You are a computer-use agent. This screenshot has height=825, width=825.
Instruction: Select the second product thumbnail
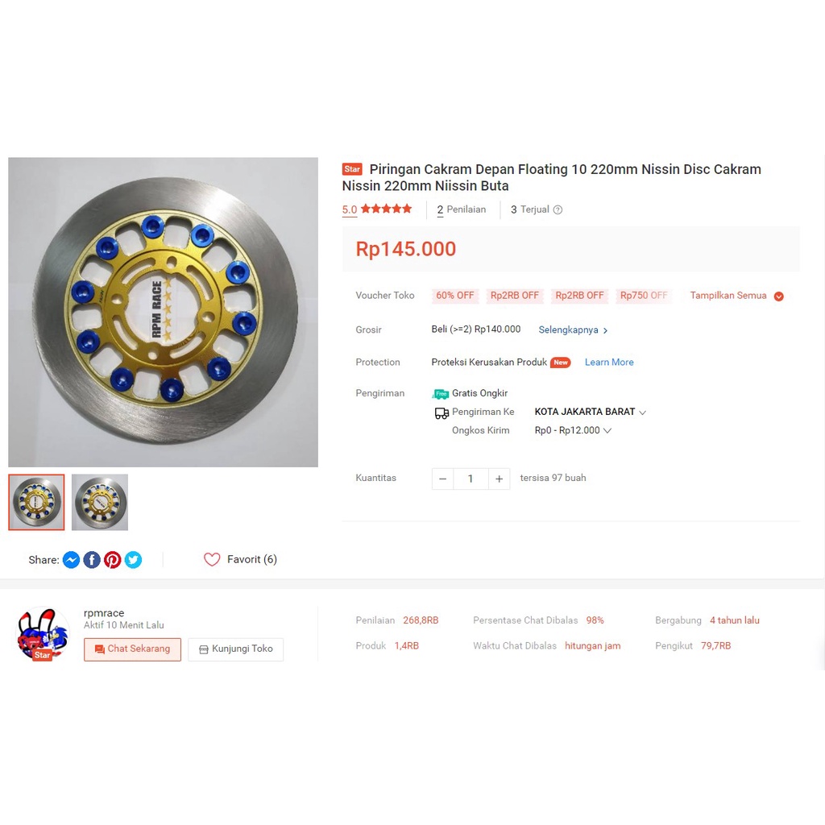(100, 502)
